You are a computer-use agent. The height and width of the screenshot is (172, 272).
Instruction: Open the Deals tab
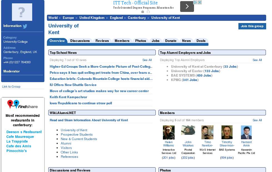pyautogui.click(x=201, y=41)
